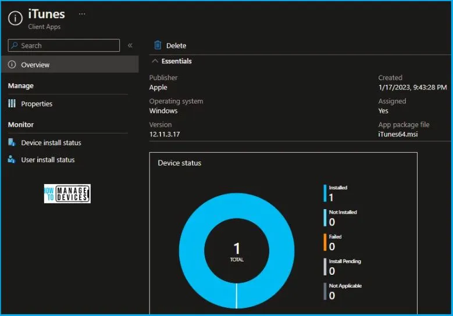
Task: Click the User install status icon
Action: tap(12, 159)
